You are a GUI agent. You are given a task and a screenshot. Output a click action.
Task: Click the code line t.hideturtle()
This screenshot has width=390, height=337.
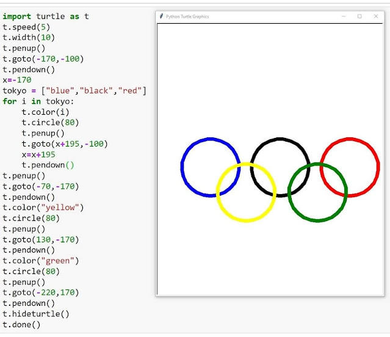pyautogui.click(x=36, y=314)
